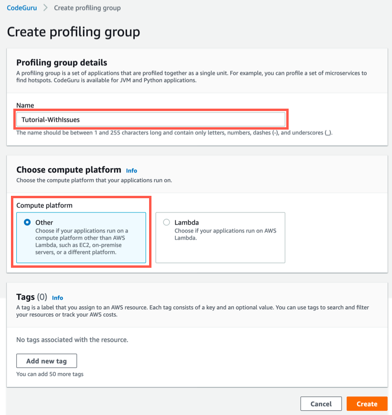Screen dimensions: 392x415
Task: Select the Lambda compute platform radio button
Action: 166,223
